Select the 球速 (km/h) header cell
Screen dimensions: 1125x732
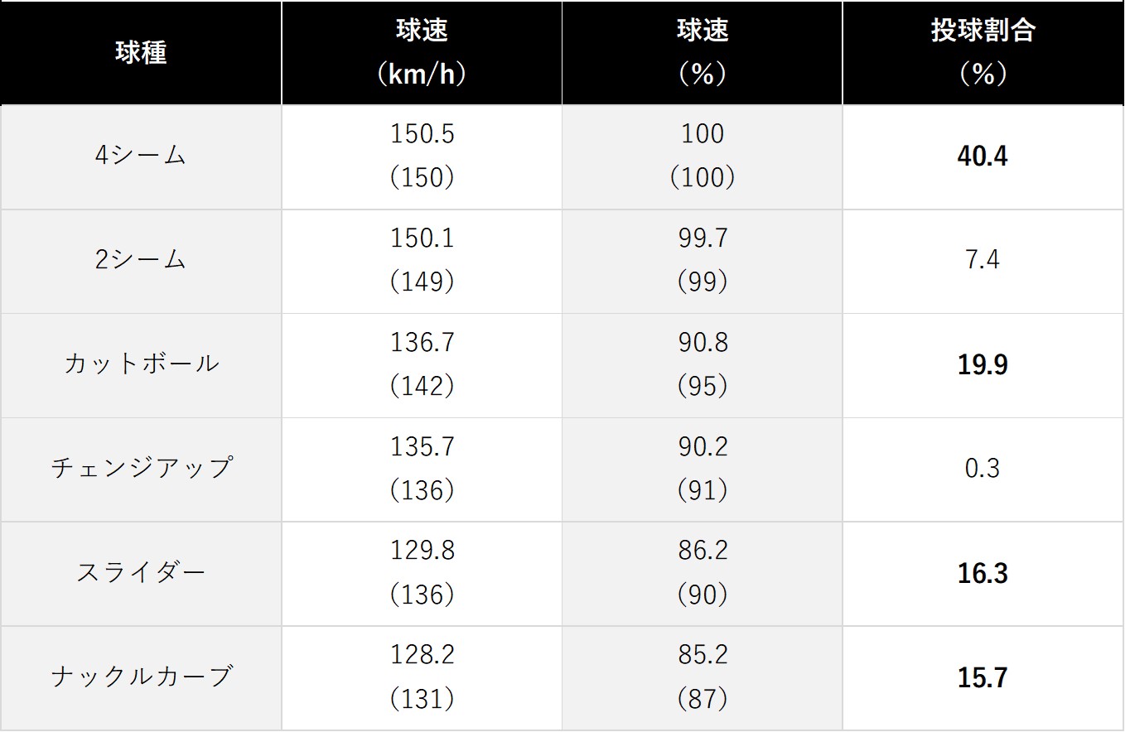[422, 53]
